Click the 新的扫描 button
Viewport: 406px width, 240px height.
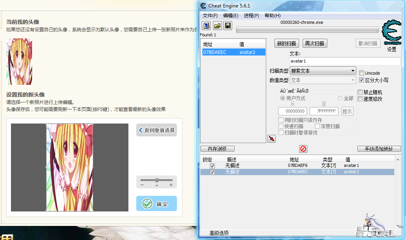pyautogui.click(x=287, y=43)
